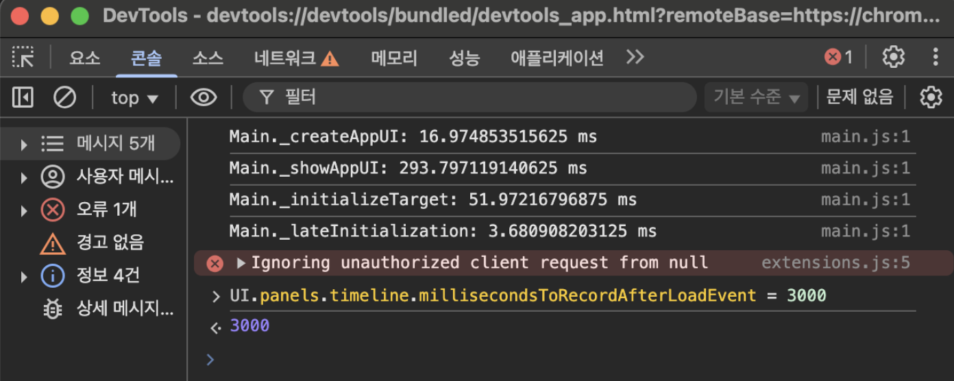Create a live expression with the eye icon
The width and height of the screenshot is (954, 381).
(x=204, y=98)
